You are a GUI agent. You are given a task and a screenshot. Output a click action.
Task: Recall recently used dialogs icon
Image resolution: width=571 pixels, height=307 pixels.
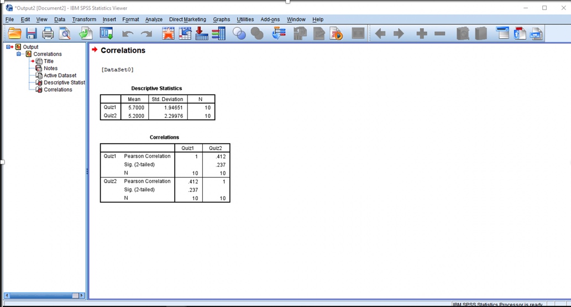point(106,34)
